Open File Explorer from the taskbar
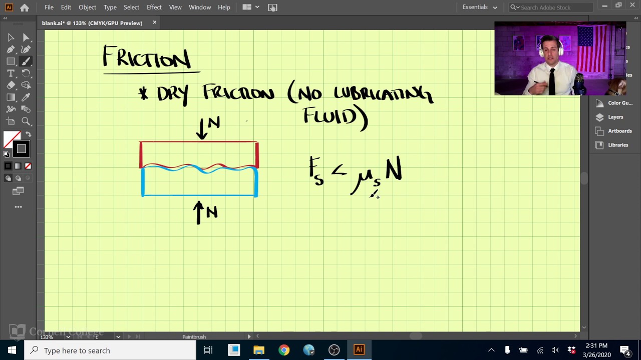The height and width of the screenshot is (360, 641). (x=259, y=350)
